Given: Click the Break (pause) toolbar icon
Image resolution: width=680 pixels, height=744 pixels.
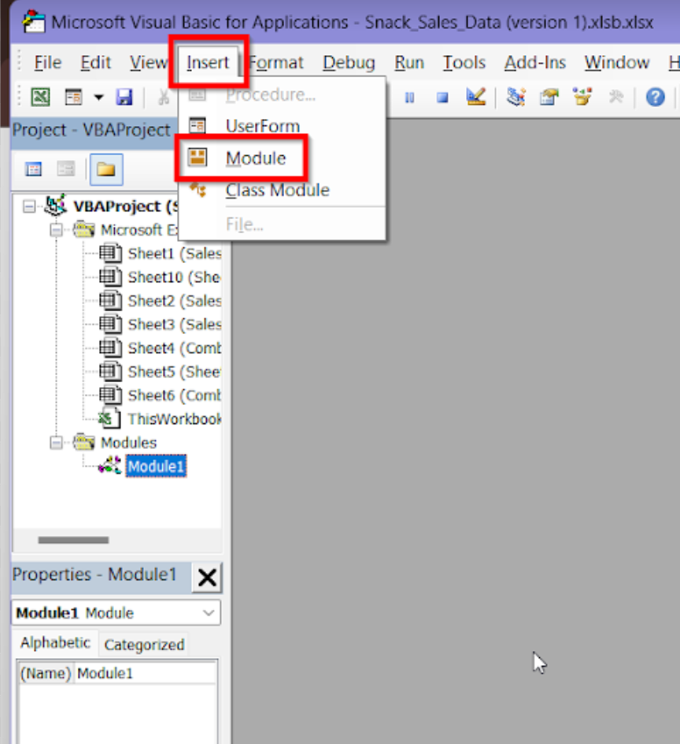Looking at the screenshot, I should (x=409, y=98).
